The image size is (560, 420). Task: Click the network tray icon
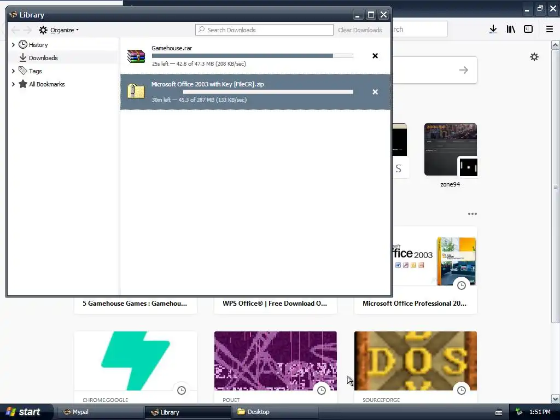point(520,412)
